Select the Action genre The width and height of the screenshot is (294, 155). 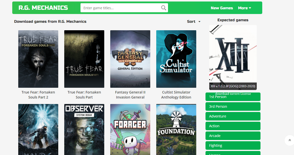coord(233,126)
